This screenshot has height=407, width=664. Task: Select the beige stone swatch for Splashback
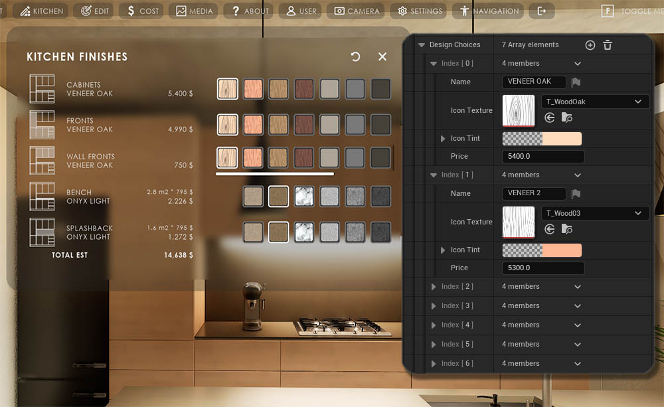pos(253,232)
